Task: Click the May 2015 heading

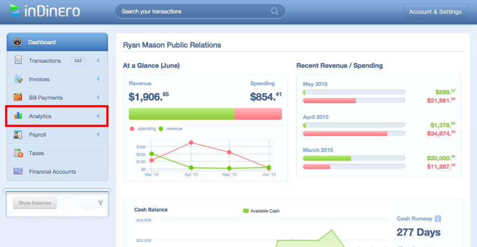Action: click(x=315, y=84)
